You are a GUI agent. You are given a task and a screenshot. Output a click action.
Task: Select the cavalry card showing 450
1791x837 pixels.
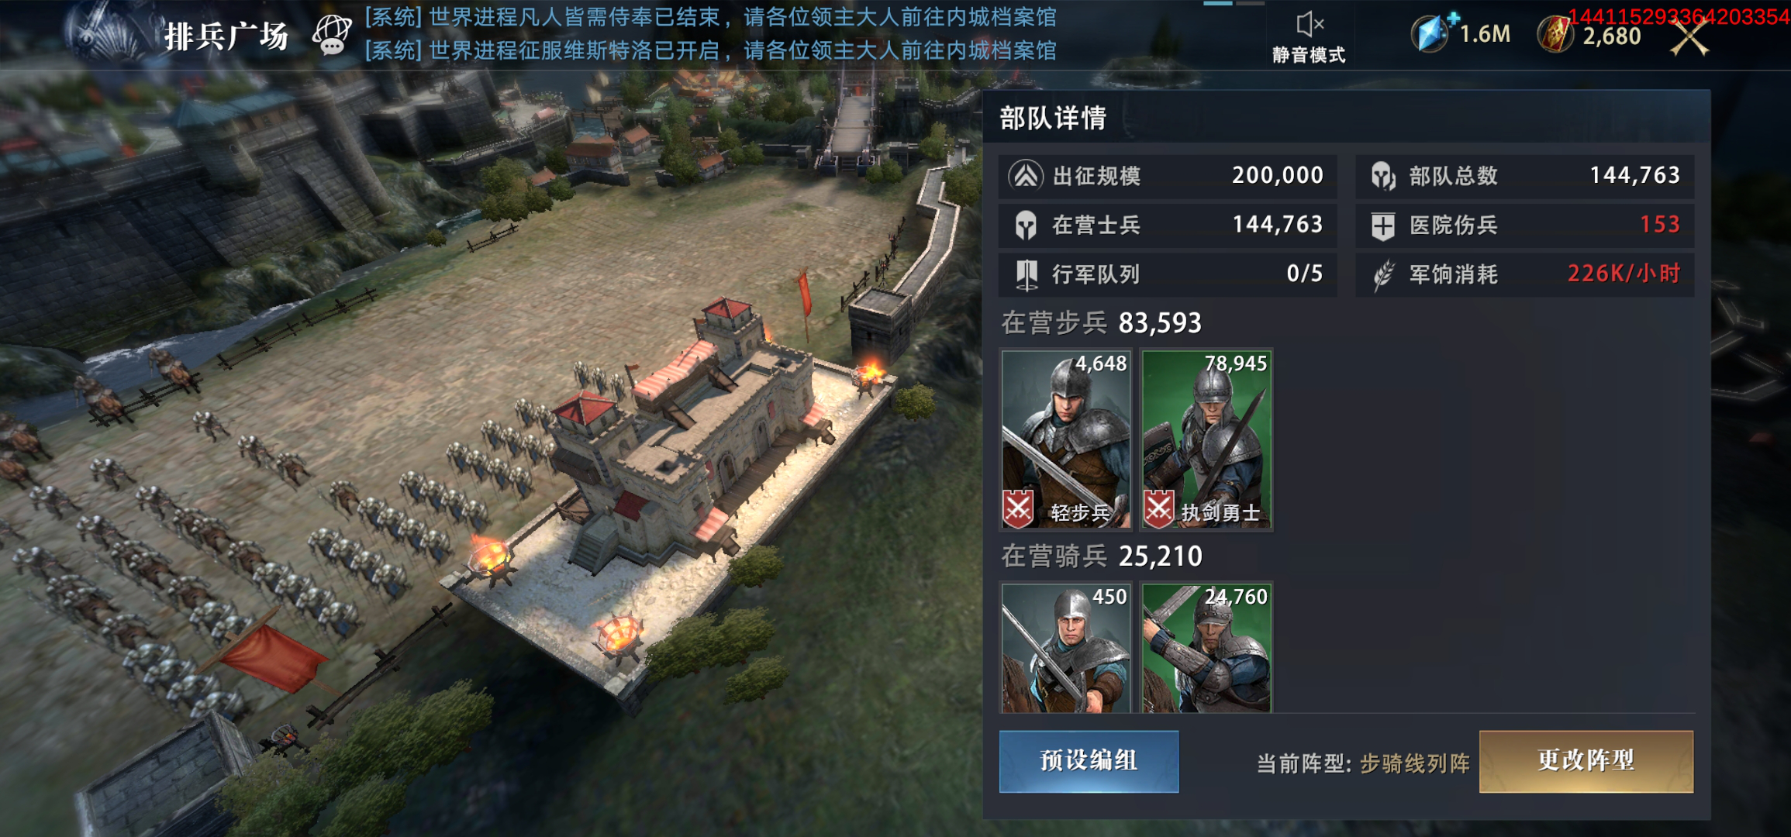tap(1066, 648)
